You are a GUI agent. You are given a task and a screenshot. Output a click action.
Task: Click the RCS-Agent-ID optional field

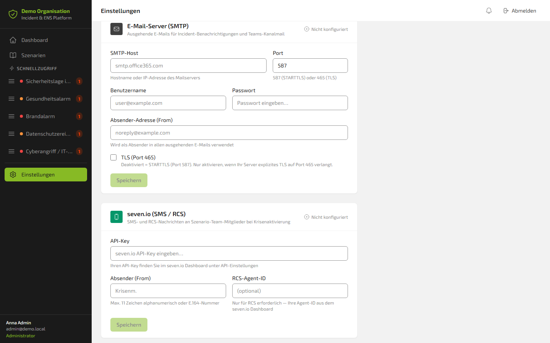(x=290, y=291)
